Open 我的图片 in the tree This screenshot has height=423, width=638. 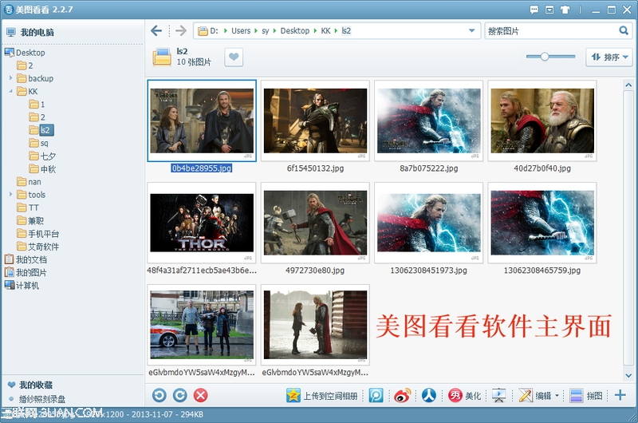pyautogui.click(x=26, y=272)
